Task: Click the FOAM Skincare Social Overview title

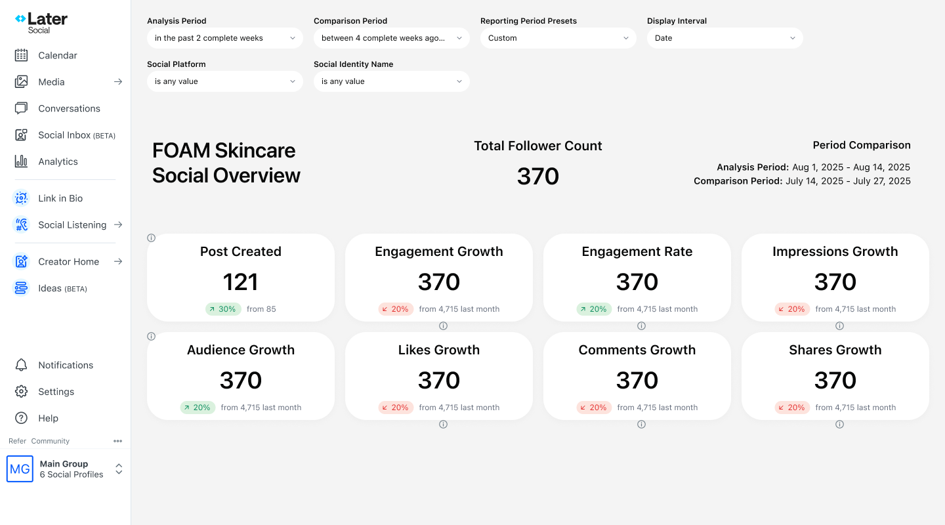Action: pos(226,163)
